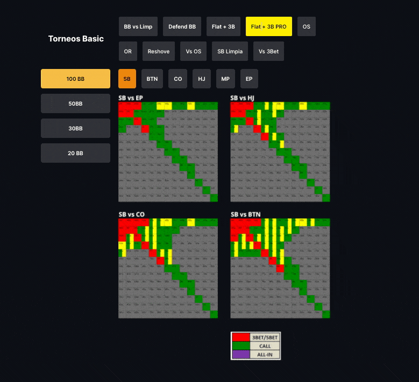
Task: Select the BB vs Limp tab
Action: [x=138, y=26]
